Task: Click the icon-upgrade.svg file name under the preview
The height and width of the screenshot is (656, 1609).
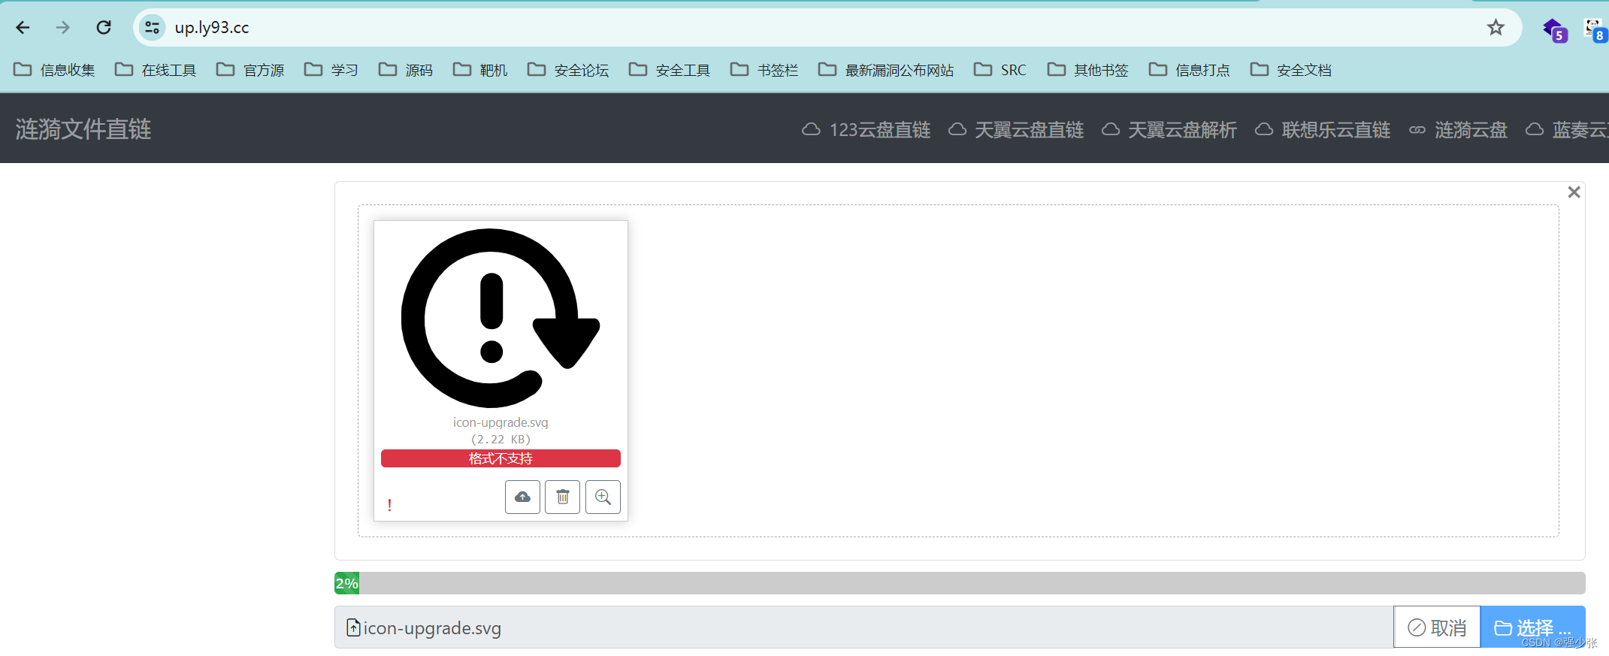Action: coord(501,422)
